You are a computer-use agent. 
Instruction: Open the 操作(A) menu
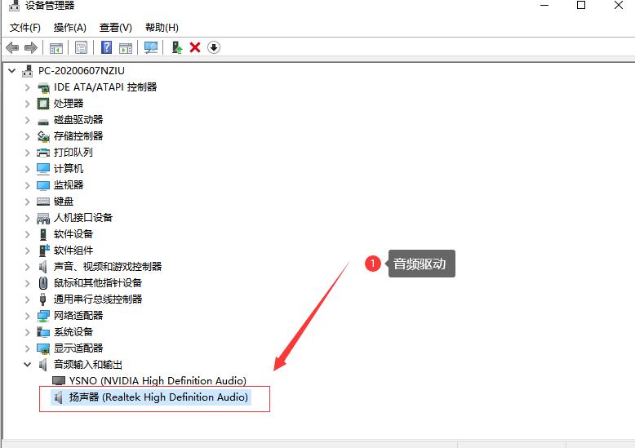(69, 28)
